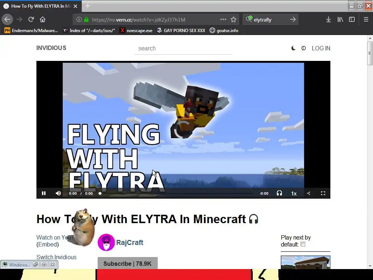Open Endermanch/Malware bookmark

[31, 31]
